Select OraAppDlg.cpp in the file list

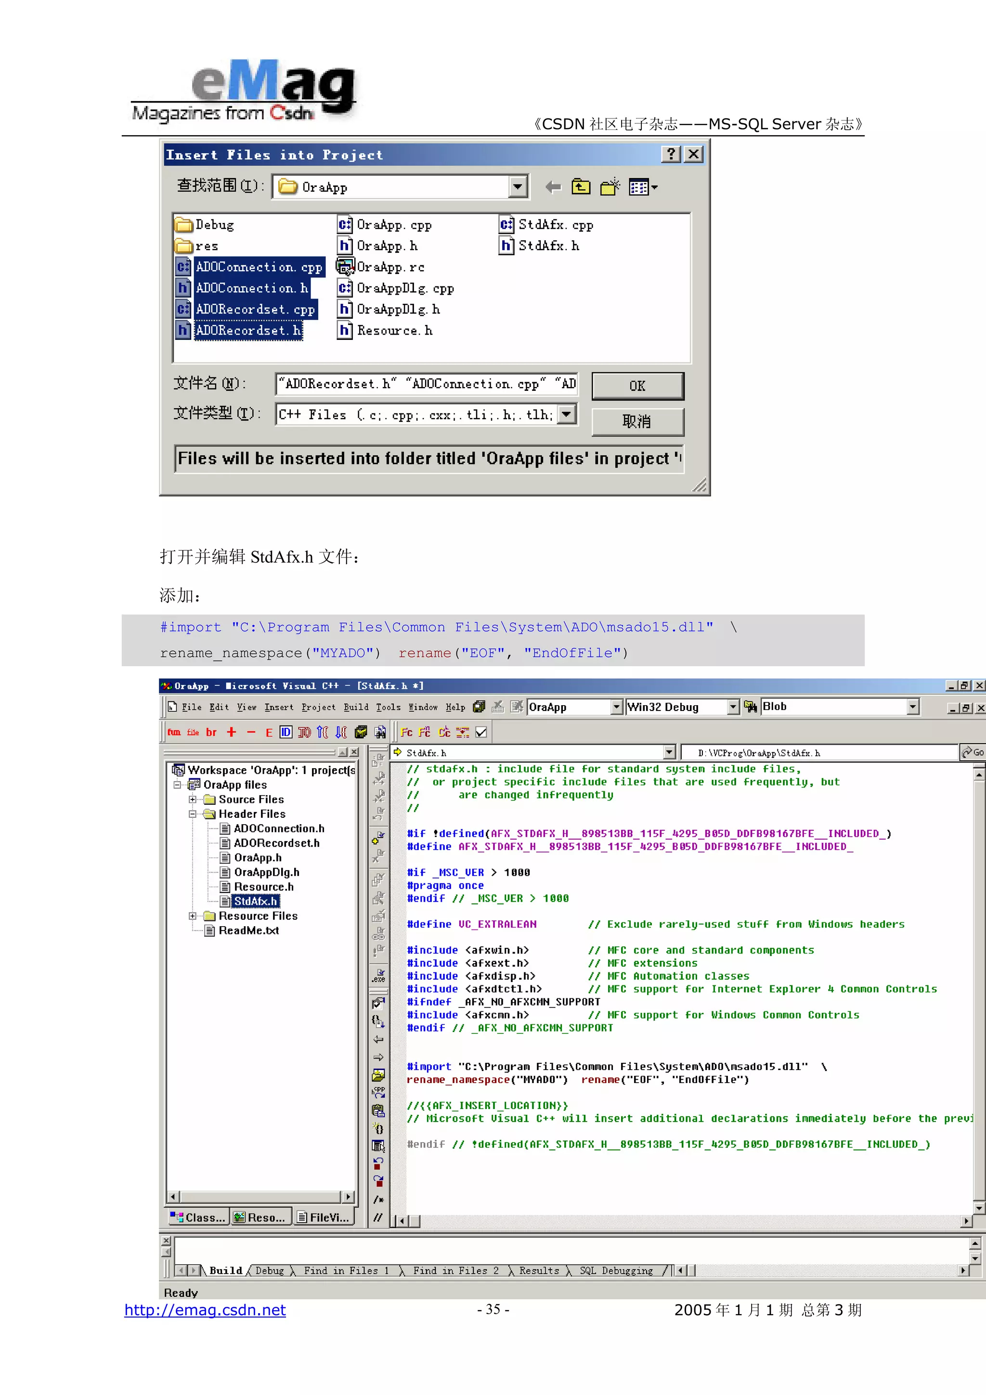pos(405,288)
